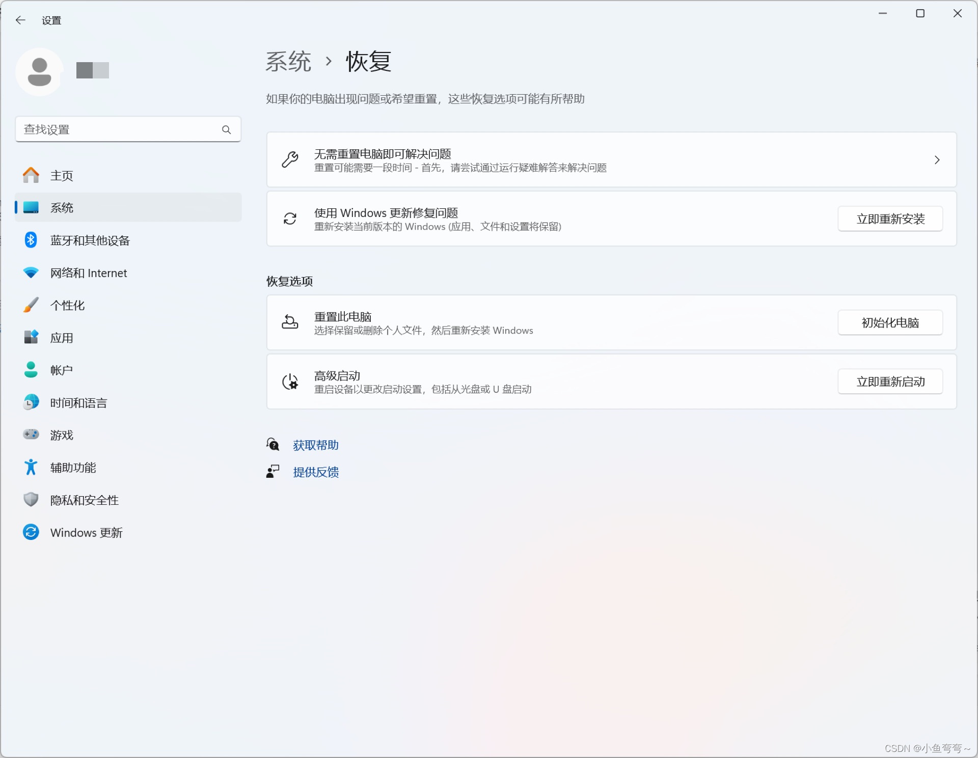Select 蓝牙和其他设备 in sidebar
This screenshot has width=978, height=758.
(x=128, y=240)
